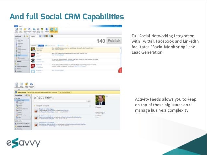This screenshot has width=207, height=155.
Task: Open the CBS eye avatar in the feed
Action: 33,61
